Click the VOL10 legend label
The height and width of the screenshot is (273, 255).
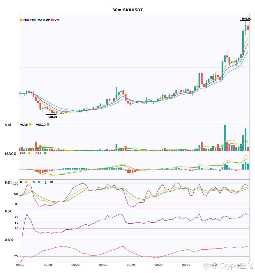pyautogui.click(x=41, y=125)
